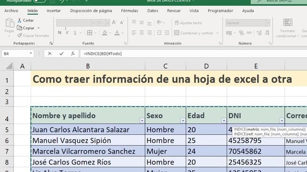Align text right
Image resolution: width=307 pixels, height=172 pixels.
click(149, 33)
